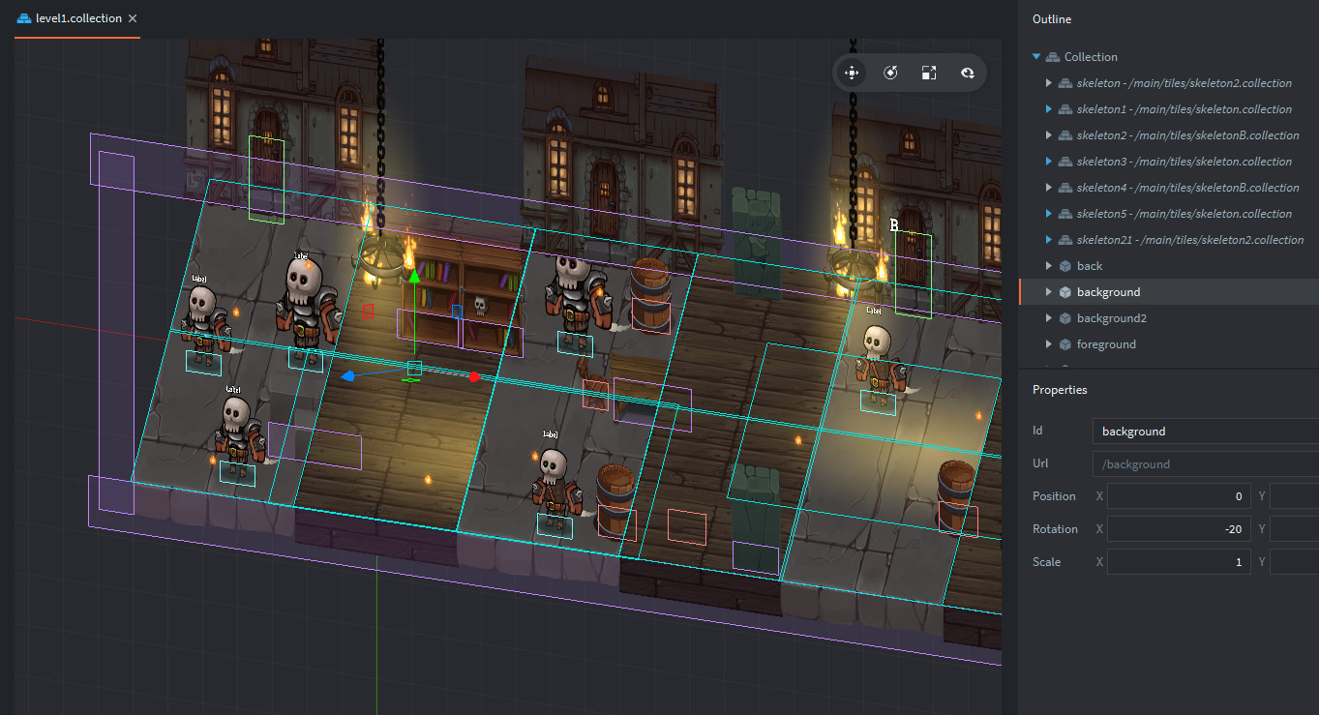Expand the skeleton3 node
Screen dimensions: 1319x715
[x=1049, y=162]
